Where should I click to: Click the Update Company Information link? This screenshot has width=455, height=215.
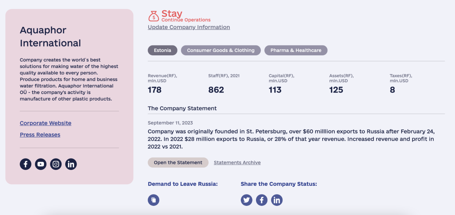point(189,27)
